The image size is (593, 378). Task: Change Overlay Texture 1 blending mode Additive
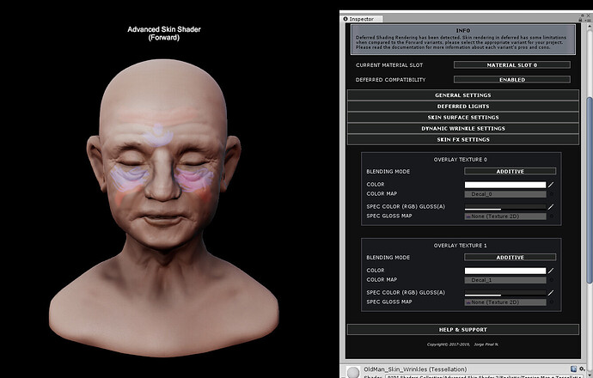pyautogui.click(x=510, y=258)
